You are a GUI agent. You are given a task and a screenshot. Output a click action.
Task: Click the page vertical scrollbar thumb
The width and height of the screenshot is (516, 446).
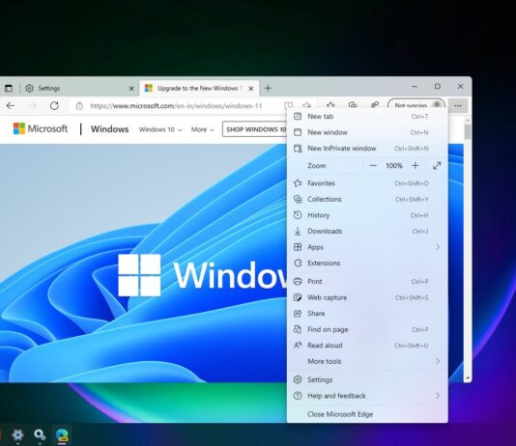tap(468, 132)
